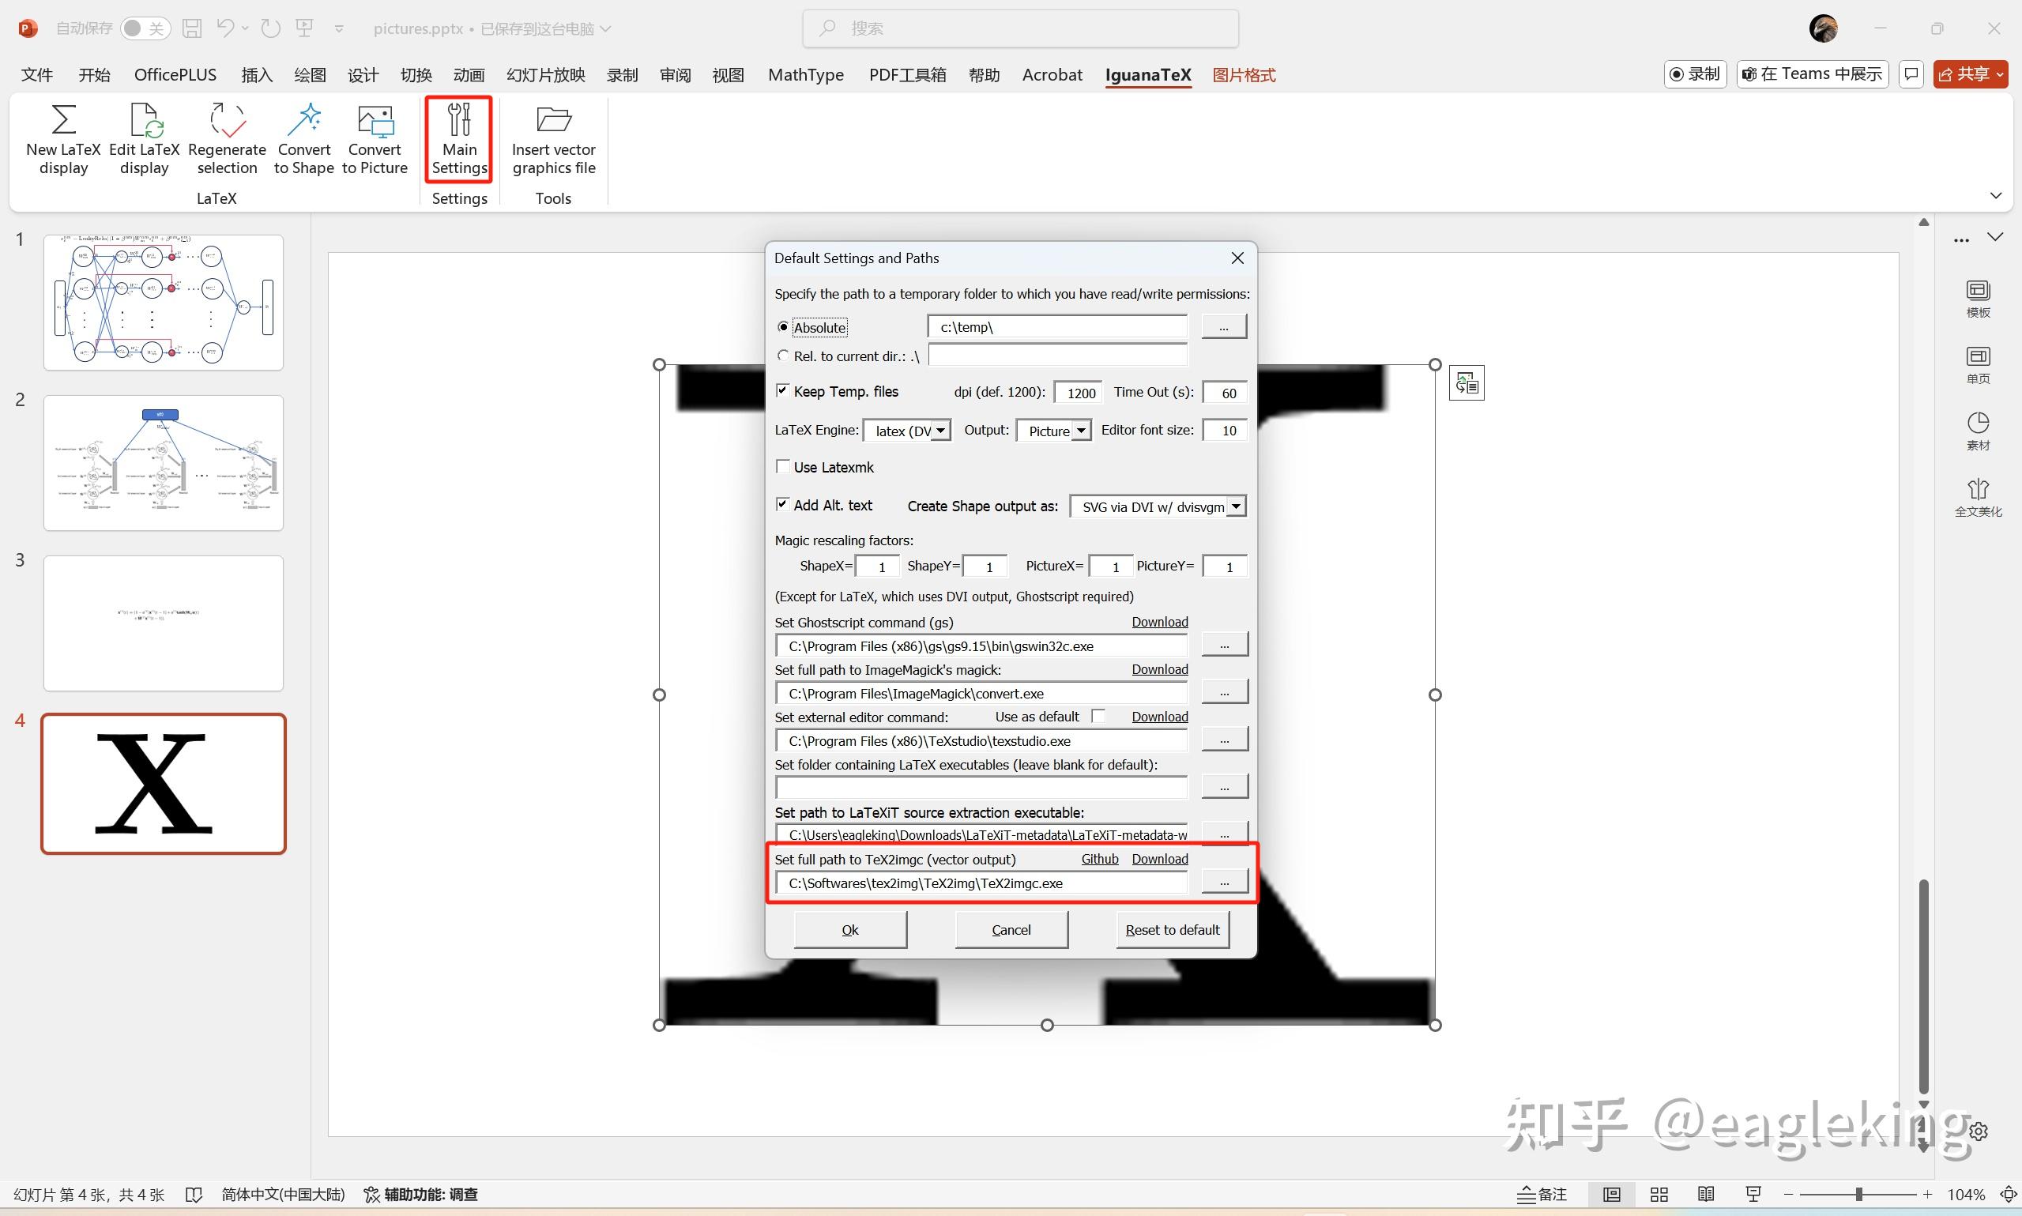Select slide 2 thumbnail
This screenshot has height=1216, width=2022.
pyautogui.click(x=162, y=461)
